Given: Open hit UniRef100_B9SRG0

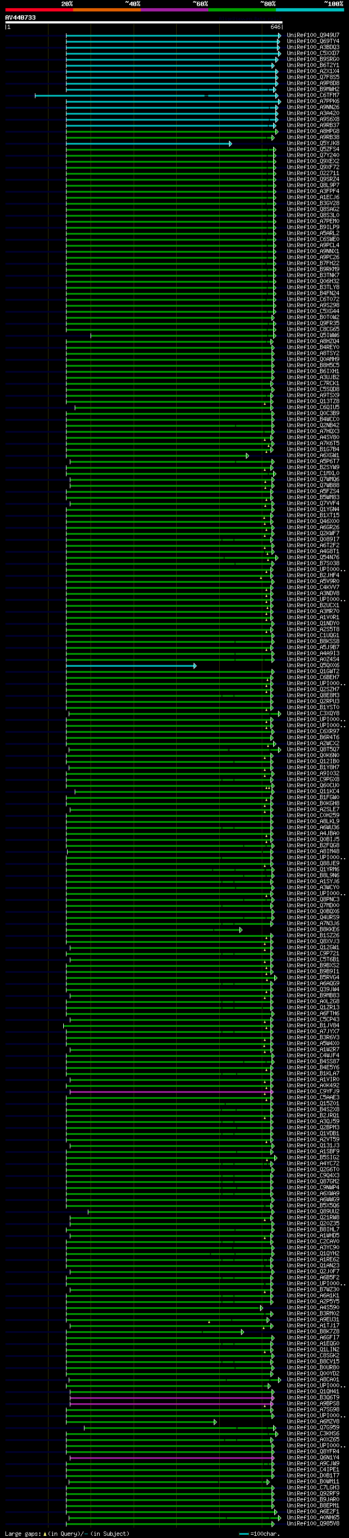Looking at the screenshot, I should (312, 59).
